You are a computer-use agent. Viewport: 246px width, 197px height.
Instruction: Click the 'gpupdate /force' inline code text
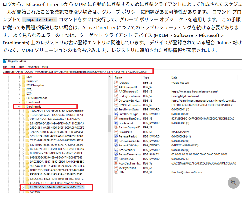[40, 19]
